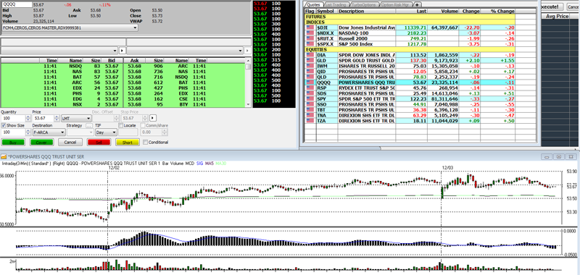Open the account selector dropdown FCM4,CEROS
580x275 pixels.
70,27
